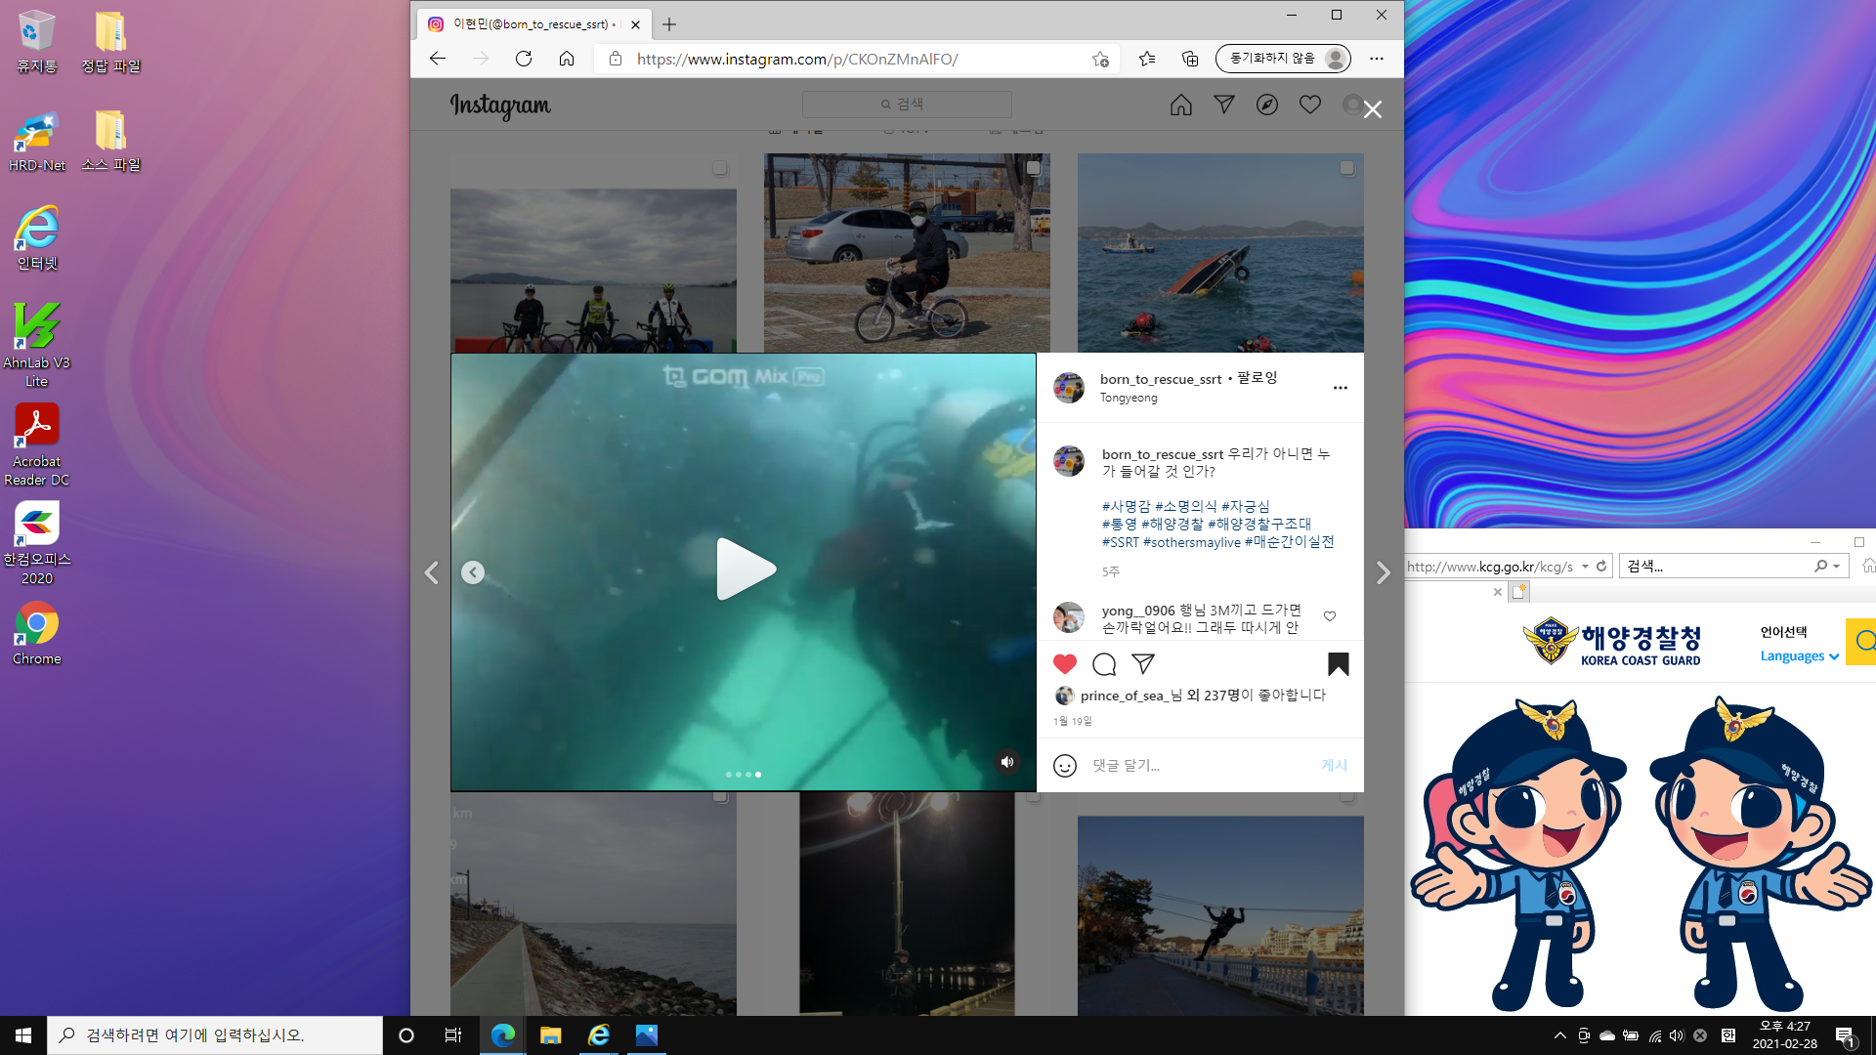Click the comment input field
Screen dimensions: 1876x1055
[x=1200, y=765]
